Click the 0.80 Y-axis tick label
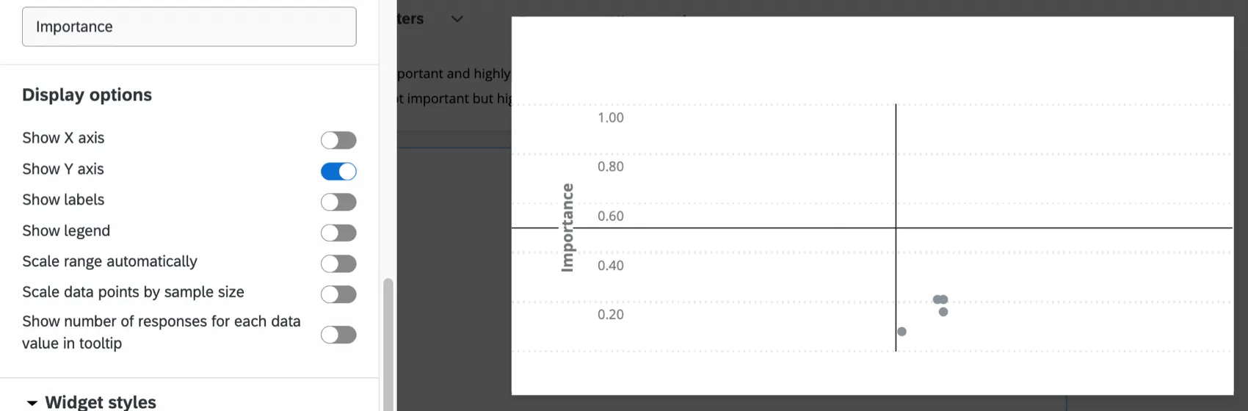This screenshot has height=411, width=1248. click(x=610, y=167)
